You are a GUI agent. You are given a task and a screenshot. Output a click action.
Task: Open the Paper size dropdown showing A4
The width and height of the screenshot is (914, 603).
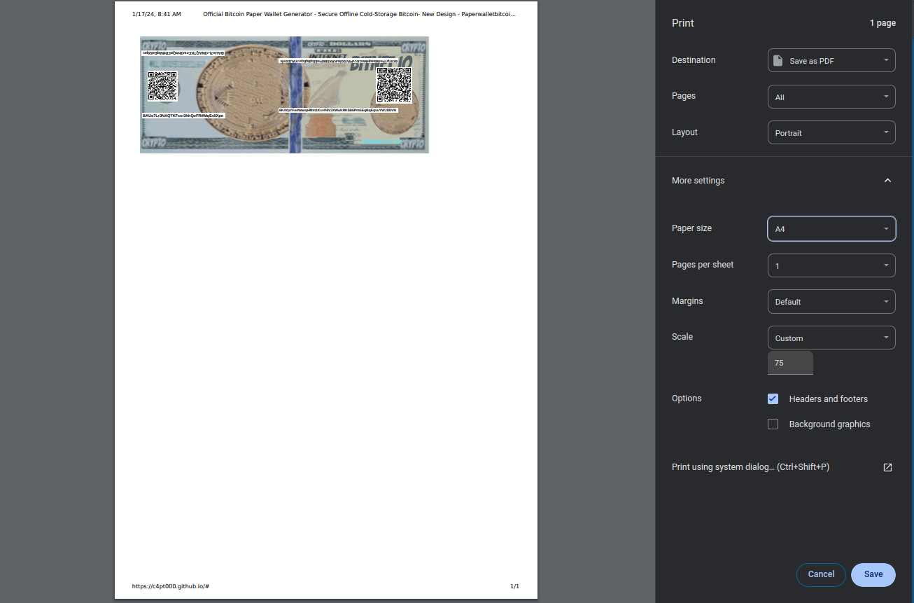(831, 229)
